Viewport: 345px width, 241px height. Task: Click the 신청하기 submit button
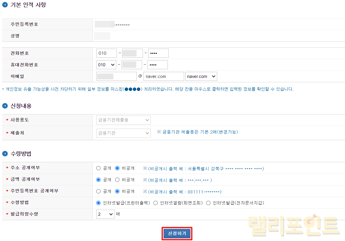(177, 233)
